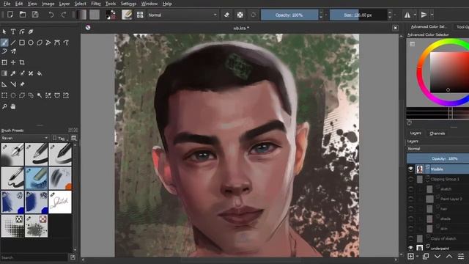Image resolution: width=469 pixels, height=264 pixels.
Task: Duplicate the current layer
Action: (426, 257)
